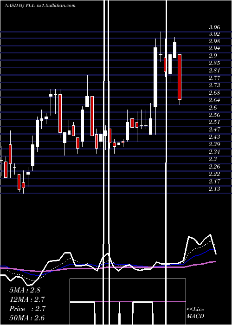Click the 2.6 price axis label
The width and height of the screenshot is (232, 325).
click(x=213, y=107)
